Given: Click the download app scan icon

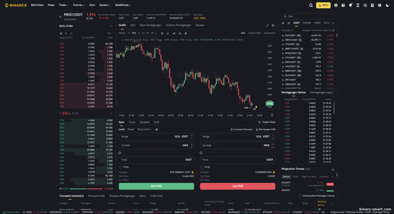Looking at the screenshot, I should pyautogui.click(x=358, y=5).
